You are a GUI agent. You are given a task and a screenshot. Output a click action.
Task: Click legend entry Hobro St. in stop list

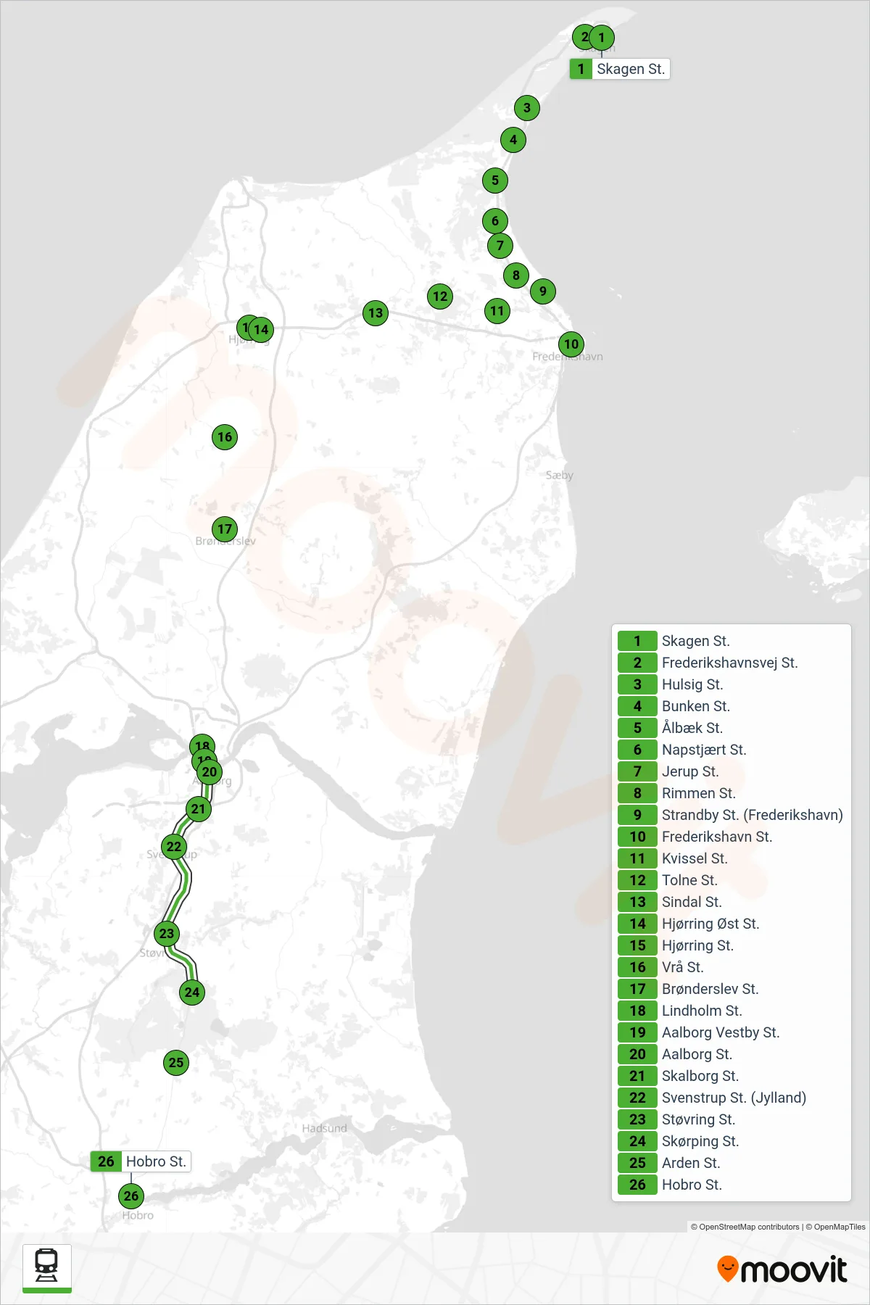(x=731, y=1185)
